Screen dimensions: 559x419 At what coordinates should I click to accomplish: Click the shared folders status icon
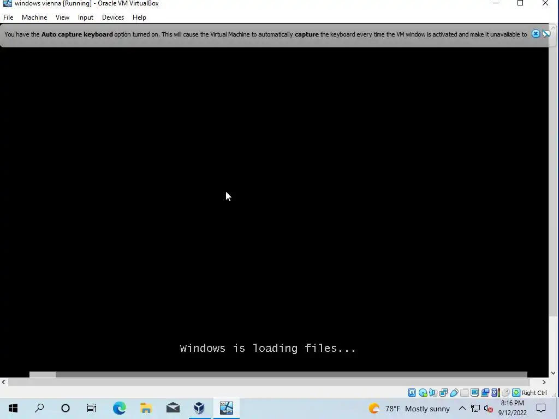[x=464, y=393]
